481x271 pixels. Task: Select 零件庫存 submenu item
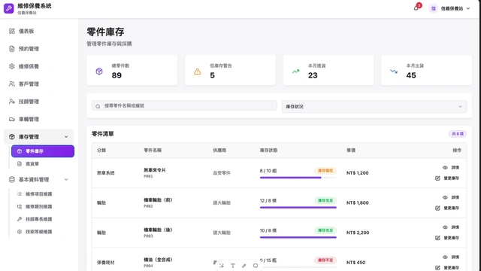[x=43, y=151]
